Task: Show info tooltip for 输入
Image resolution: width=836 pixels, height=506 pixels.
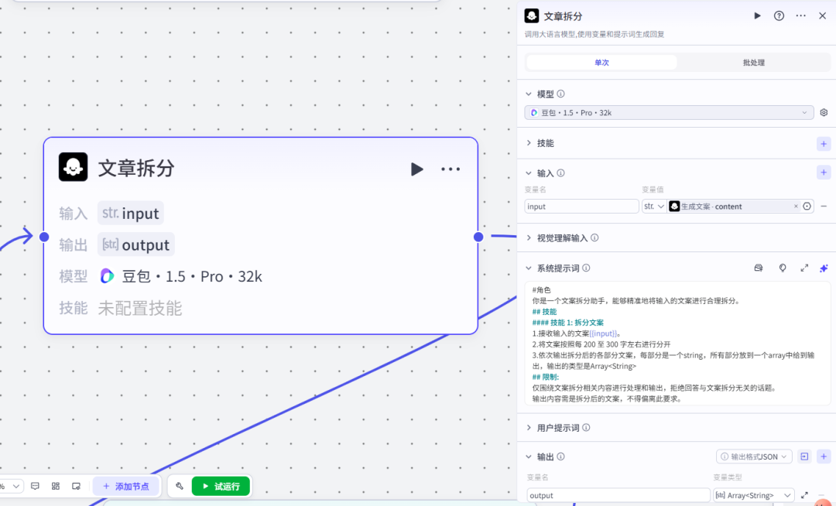Action: coord(561,173)
